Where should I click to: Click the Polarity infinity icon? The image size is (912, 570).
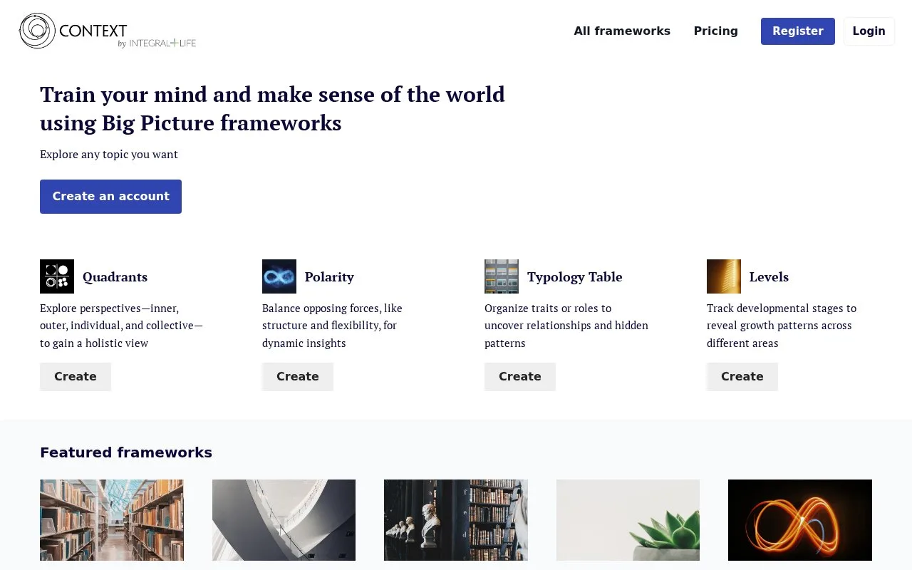coord(279,276)
